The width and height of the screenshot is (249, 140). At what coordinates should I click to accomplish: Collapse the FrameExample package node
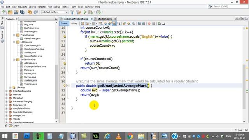point(14,35)
